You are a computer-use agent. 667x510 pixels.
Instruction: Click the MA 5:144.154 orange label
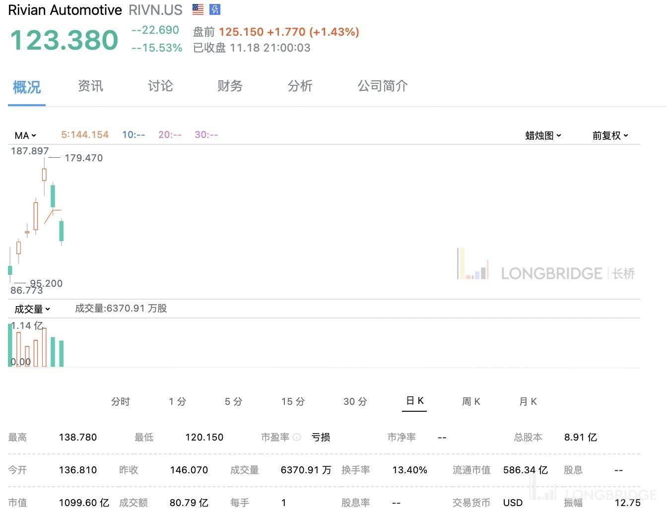click(x=85, y=135)
